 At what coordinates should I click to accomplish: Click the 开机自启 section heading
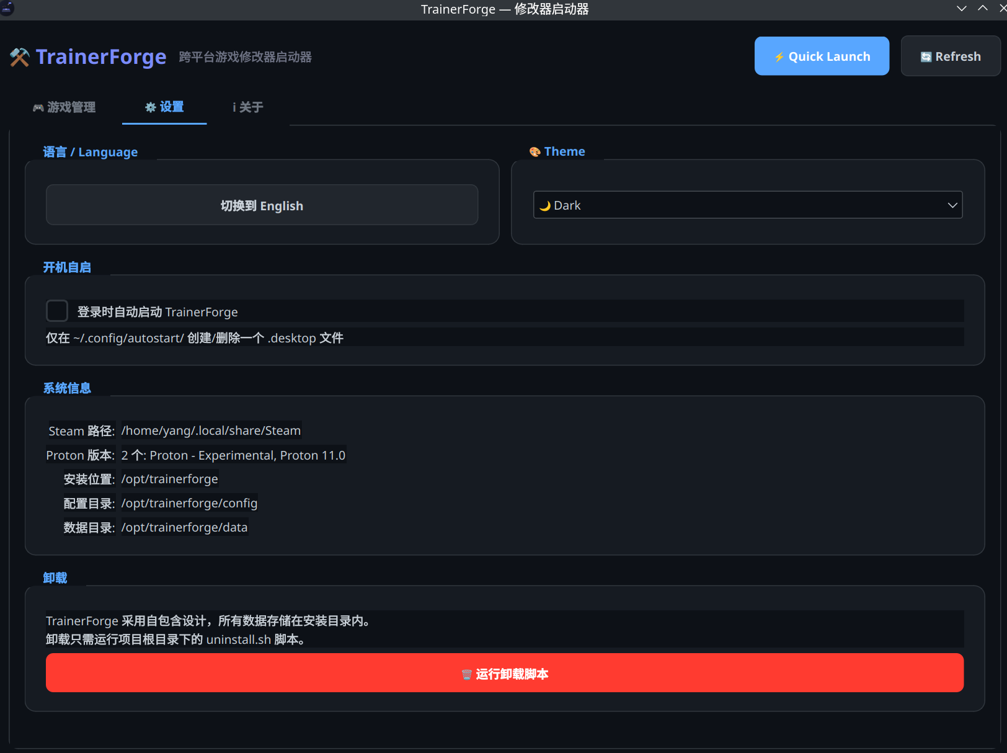click(x=67, y=267)
